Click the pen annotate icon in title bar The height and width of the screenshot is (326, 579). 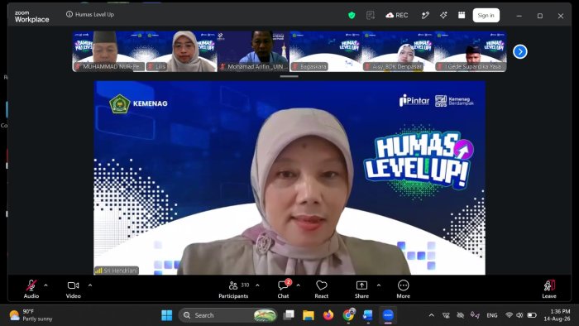pyautogui.click(x=425, y=15)
